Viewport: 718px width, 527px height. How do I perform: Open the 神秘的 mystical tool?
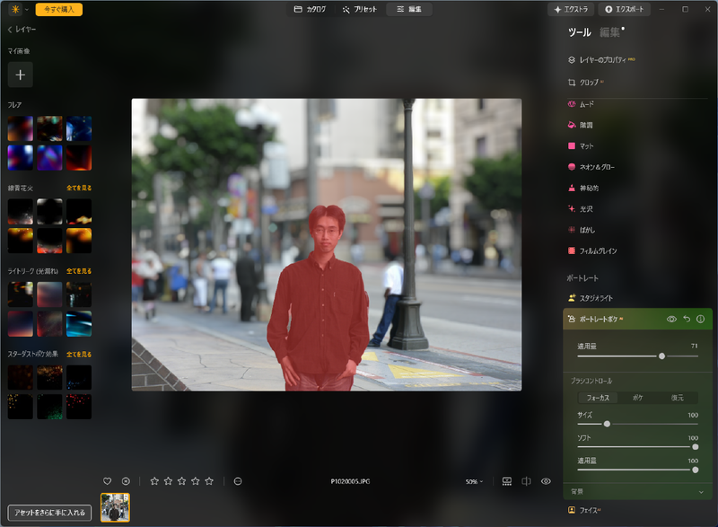[x=582, y=188]
